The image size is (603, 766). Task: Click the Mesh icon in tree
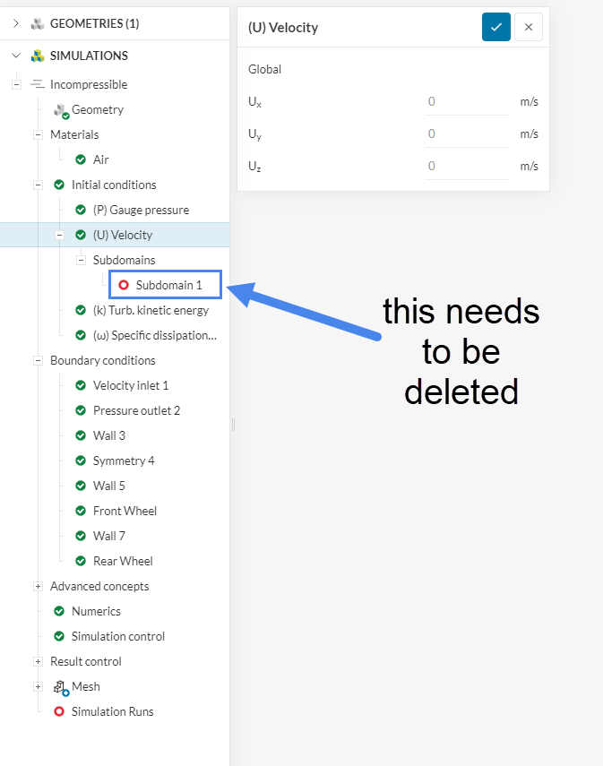61,687
